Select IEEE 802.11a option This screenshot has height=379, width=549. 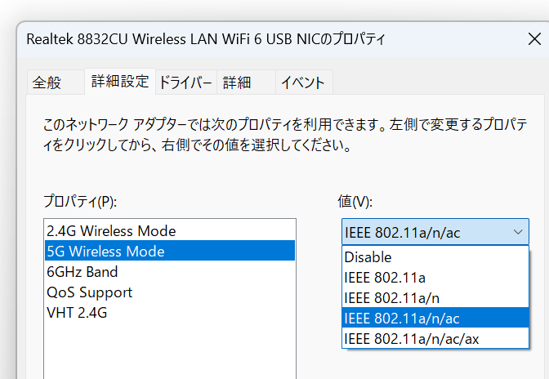tap(435, 278)
